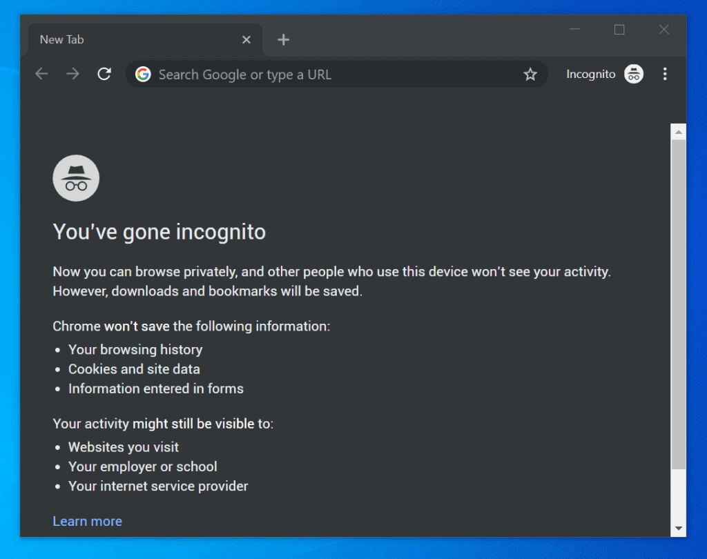Screen dimensions: 707x559
Task: Click the line However, downloads and bookmarks will be saved
Action: coord(207,291)
